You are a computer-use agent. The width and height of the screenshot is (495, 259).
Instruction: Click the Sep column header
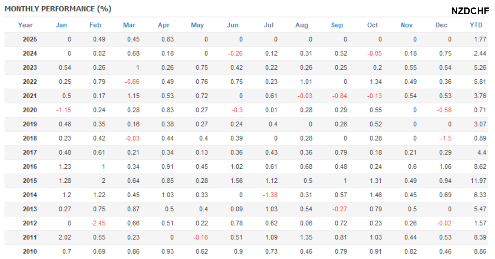click(x=337, y=25)
